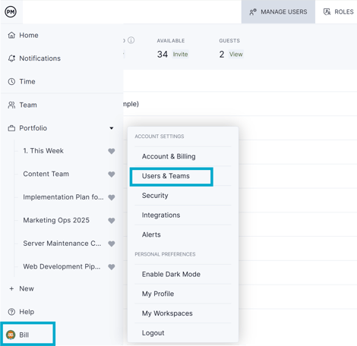Toggle favorite heart for Server Maintenance
The height and width of the screenshot is (346, 357).
(112, 244)
